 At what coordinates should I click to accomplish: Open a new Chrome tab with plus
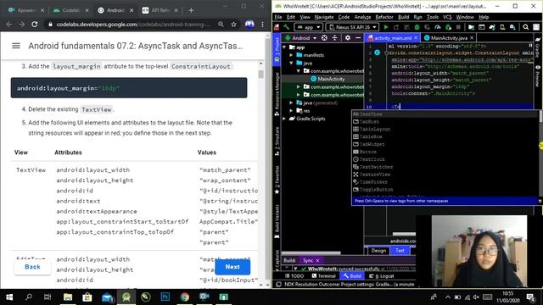tap(191, 10)
